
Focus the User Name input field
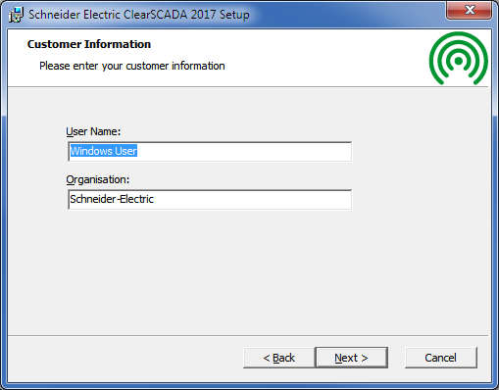(x=210, y=151)
